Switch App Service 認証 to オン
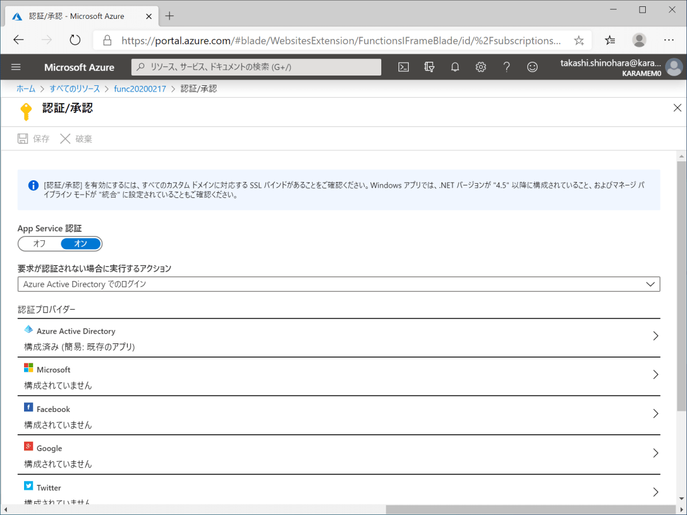The height and width of the screenshot is (515, 687). pyautogui.click(x=81, y=244)
